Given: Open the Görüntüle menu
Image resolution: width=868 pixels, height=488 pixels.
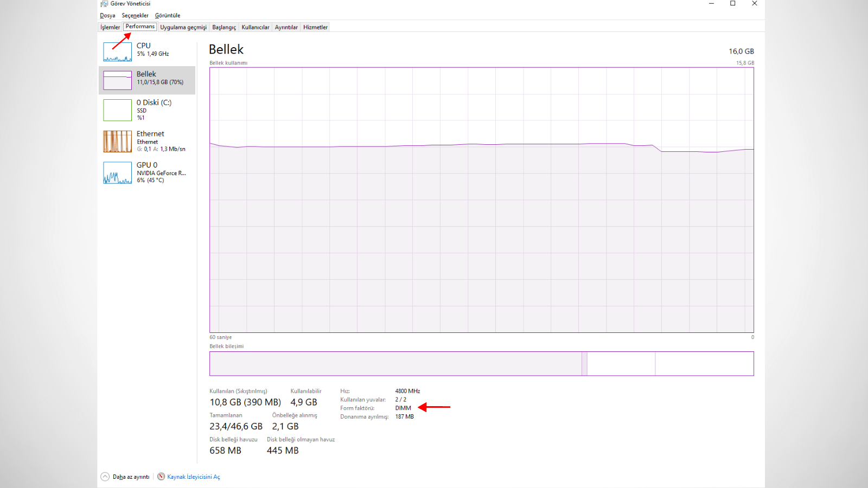Looking at the screenshot, I should [168, 16].
